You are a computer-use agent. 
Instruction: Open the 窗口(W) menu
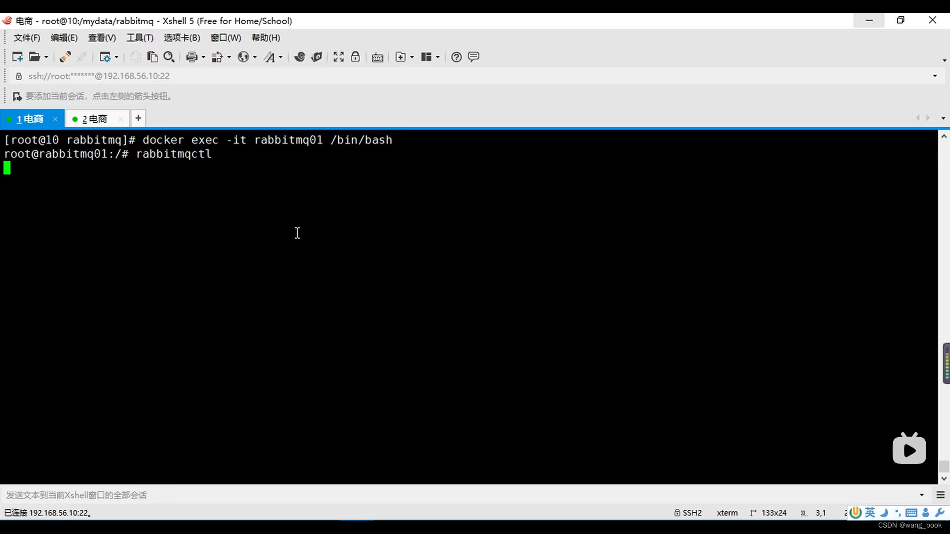[x=226, y=38]
